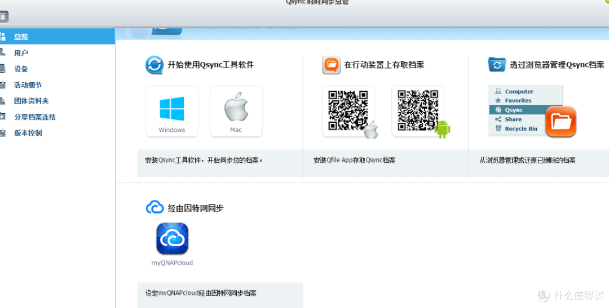The width and height of the screenshot is (609, 308).
Task: Click the orange folder icon
Action: pyautogui.click(x=561, y=122)
